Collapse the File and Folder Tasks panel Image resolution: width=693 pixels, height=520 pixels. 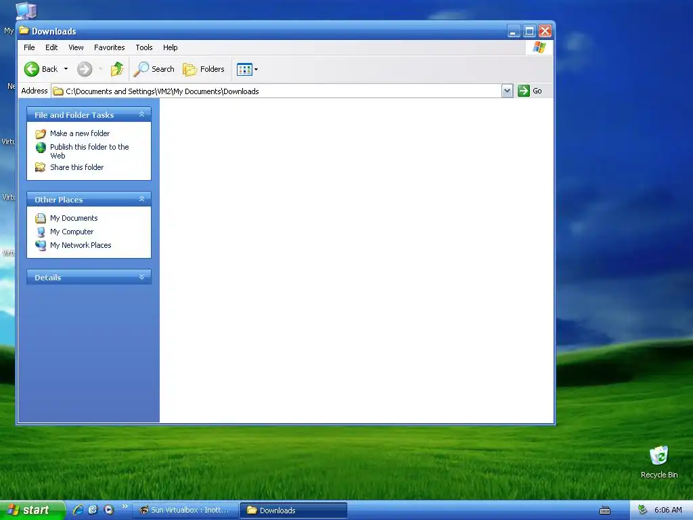142,114
